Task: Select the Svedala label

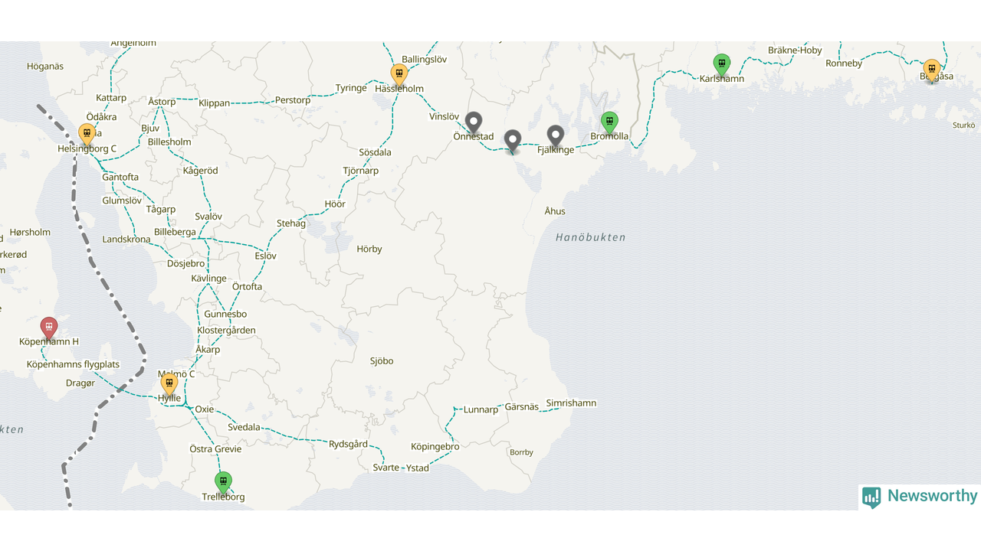Action: point(244,427)
